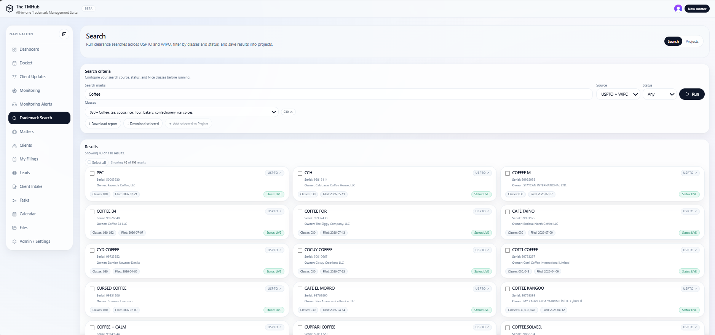Click the Client Updates bell icon
The image size is (715, 335).
[14, 77]
